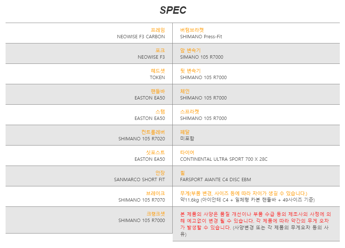Click CONTINENTAL ULTRA SPORT 700 X 28C
This screenshot has width=345, height=248.
point(224,159)
